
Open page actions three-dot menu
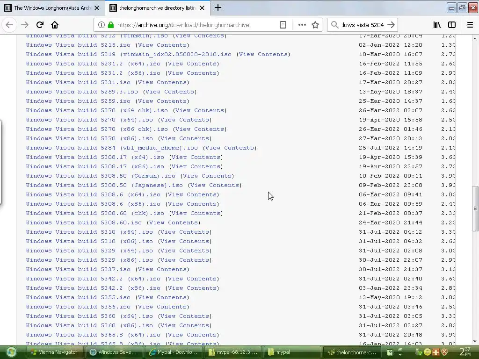click(302, 25)
